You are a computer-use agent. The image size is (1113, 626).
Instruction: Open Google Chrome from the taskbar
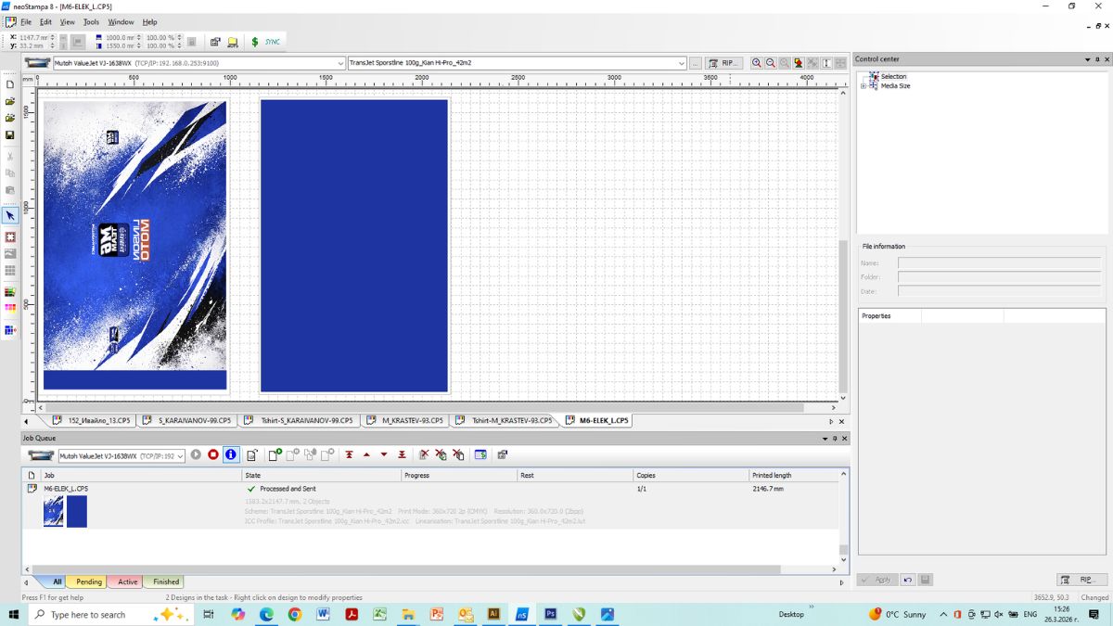294,614
